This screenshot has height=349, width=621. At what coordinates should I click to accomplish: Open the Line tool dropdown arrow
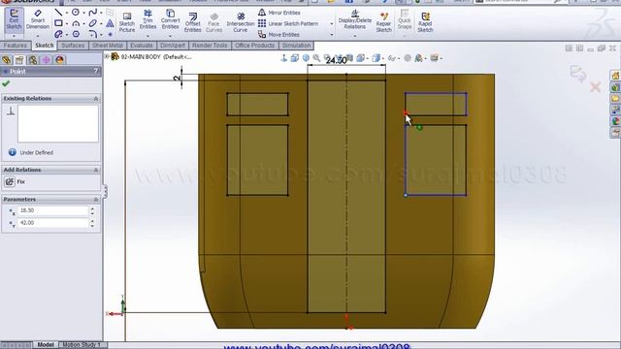[66, 13]
